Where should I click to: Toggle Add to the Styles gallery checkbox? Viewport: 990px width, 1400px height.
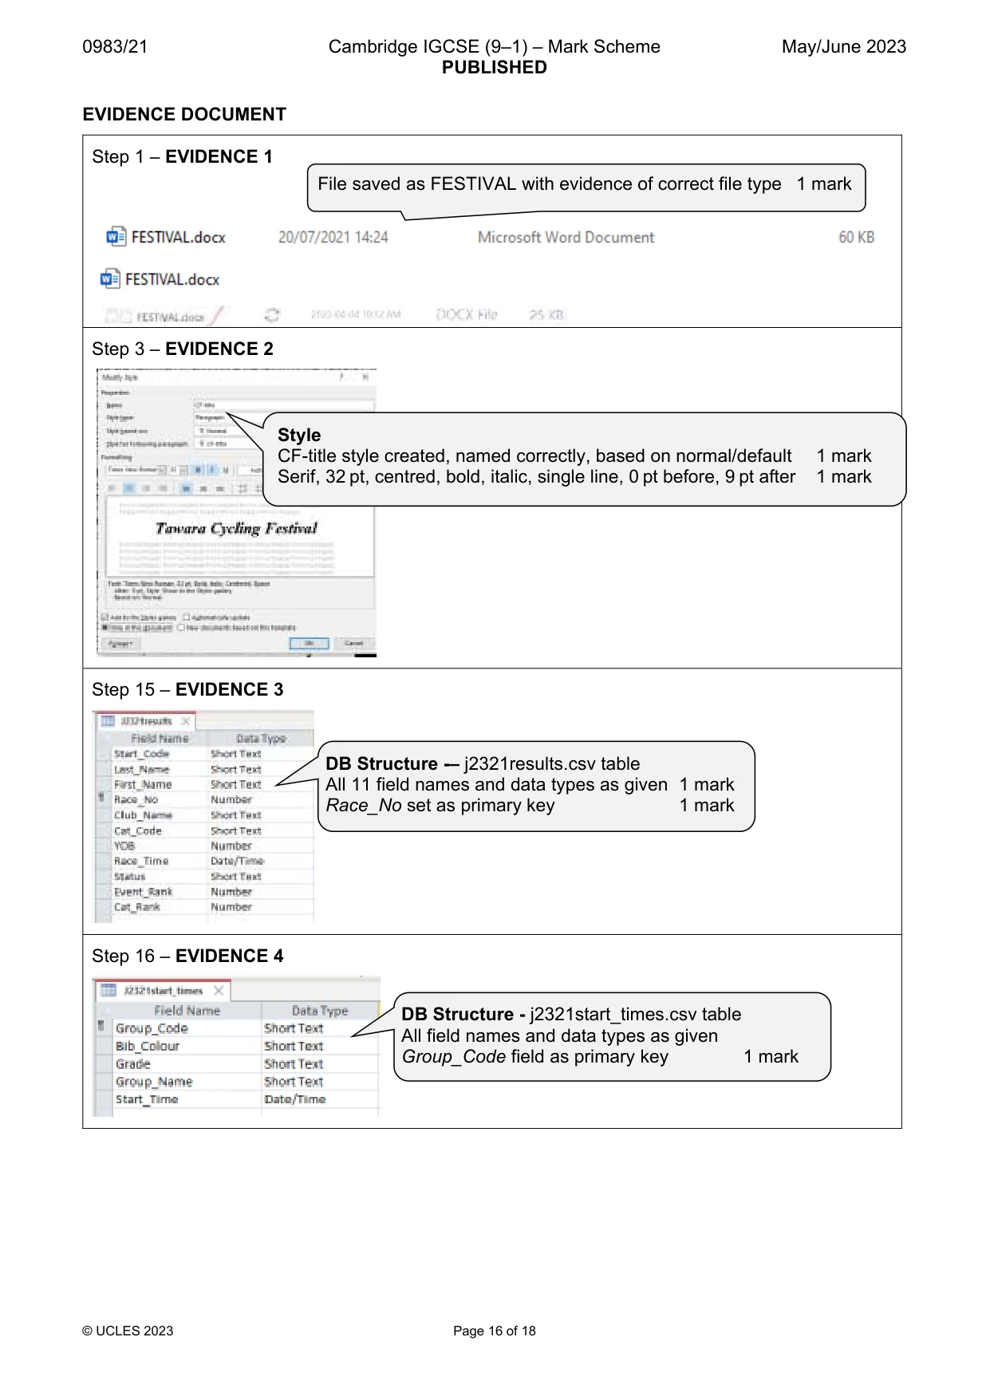coord(105,617)
